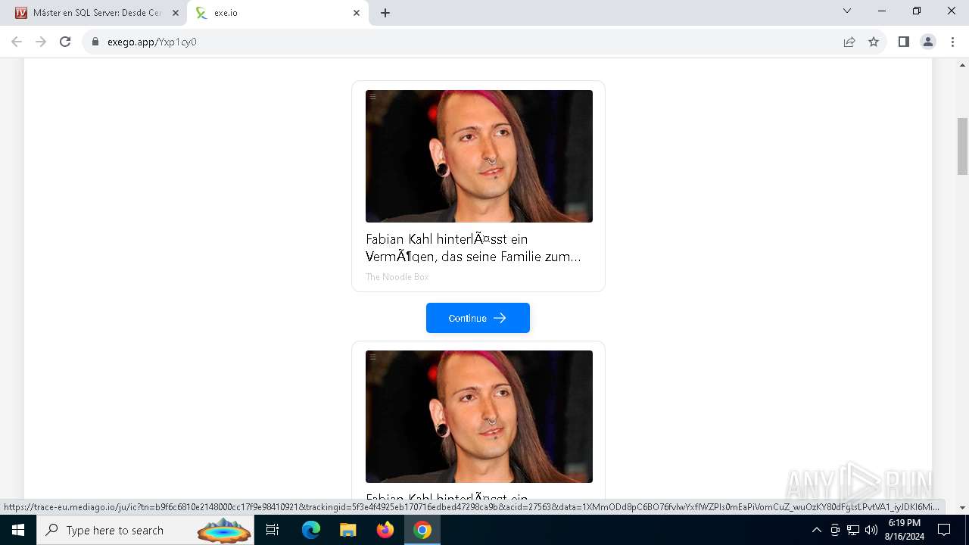
Task: Select Chrome on the taskbar
Action: pos(422,530)
